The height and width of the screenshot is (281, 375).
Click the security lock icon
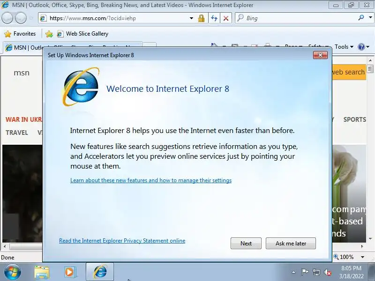click(201, 18)
